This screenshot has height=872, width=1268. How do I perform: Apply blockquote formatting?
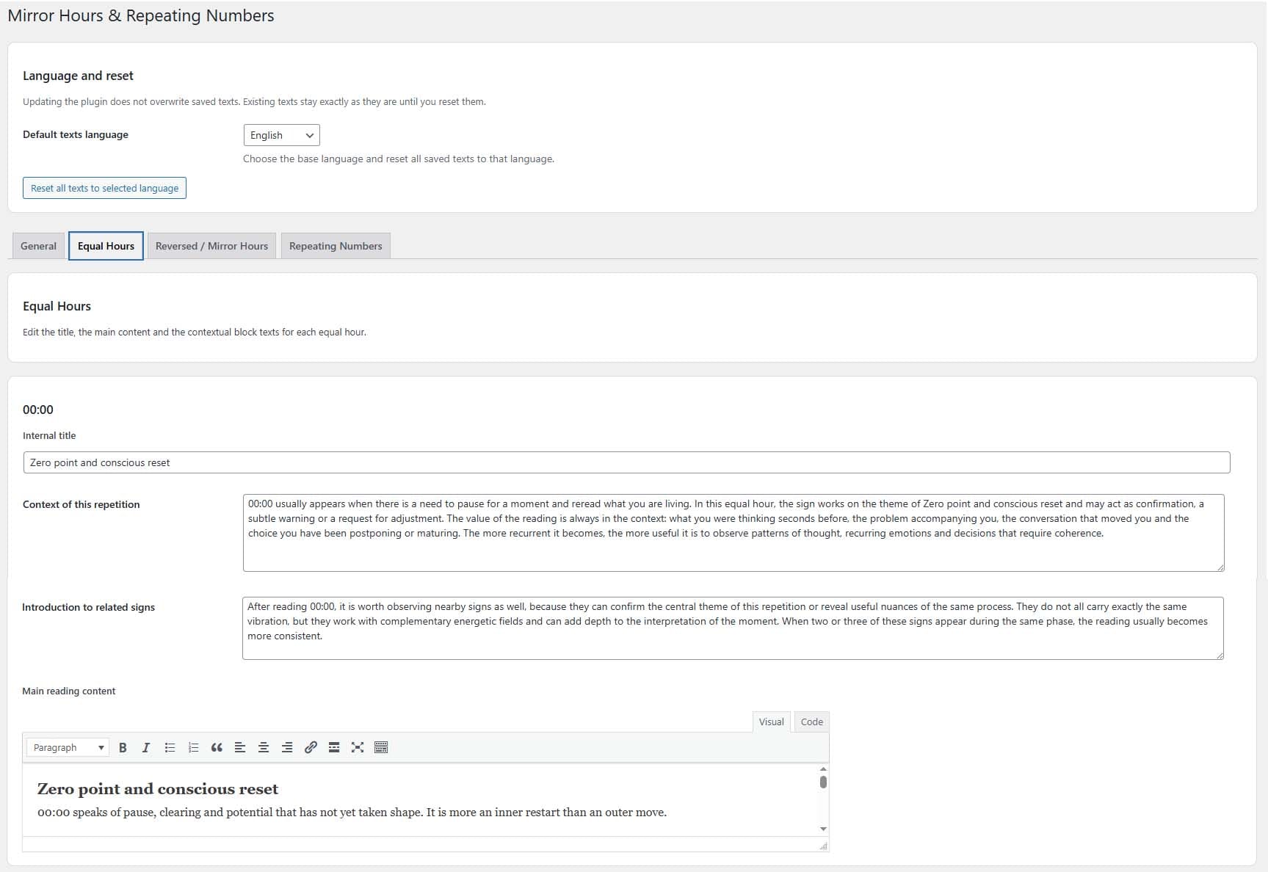(217, 747)
